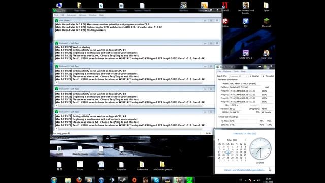Open the File menu in Core Temp

219,71
